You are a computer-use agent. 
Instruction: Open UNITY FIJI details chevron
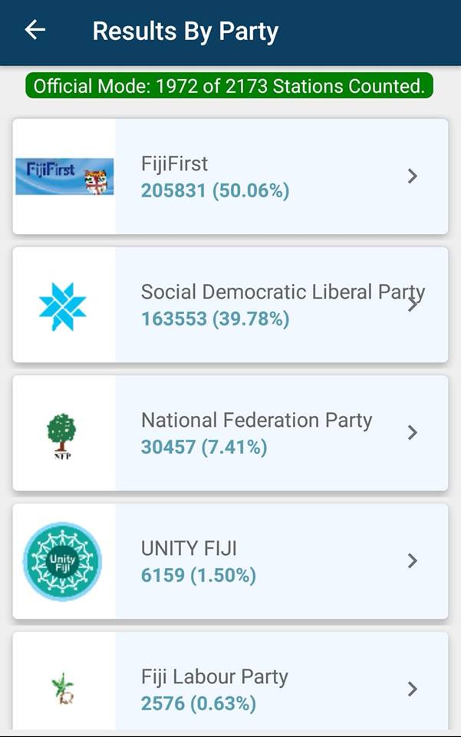click(x=413, y=561)
